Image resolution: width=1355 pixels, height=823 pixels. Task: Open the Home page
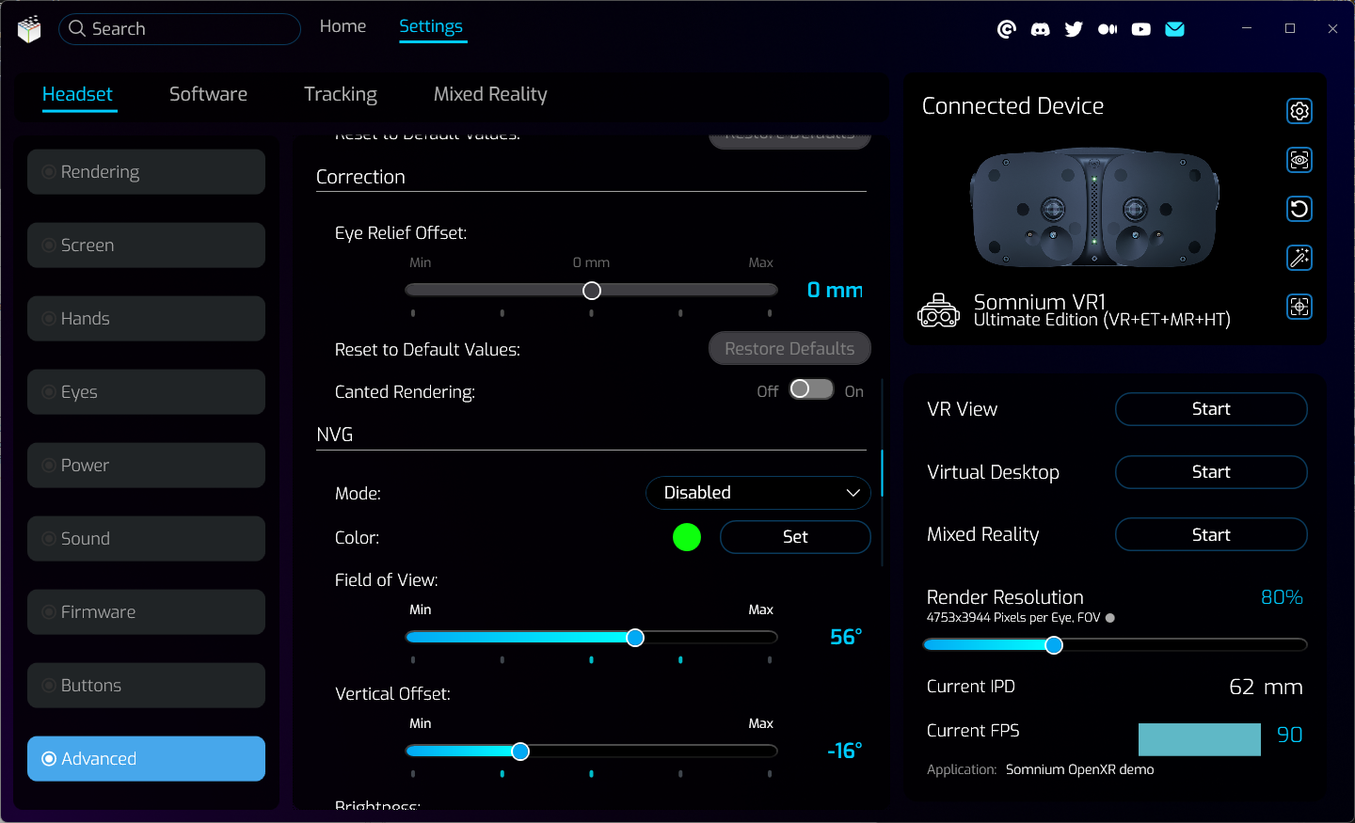click(343, 26)
